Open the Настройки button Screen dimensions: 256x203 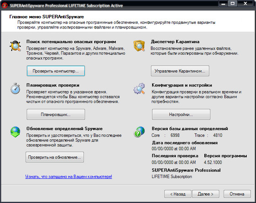click(181, 114)
